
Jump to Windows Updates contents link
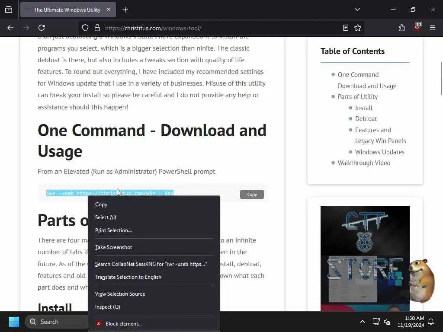[x=379, y=152]
